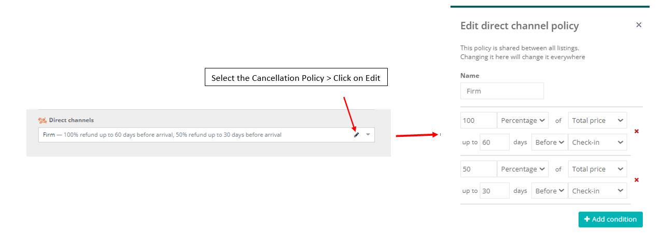Viewport: 661px width, 240px height.
Task: Open the first Total price dropdown
Action: coord(598,120)
